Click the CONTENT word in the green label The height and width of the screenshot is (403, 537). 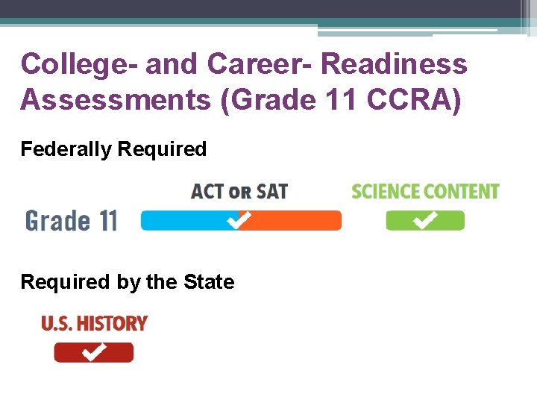coord(463,192)
